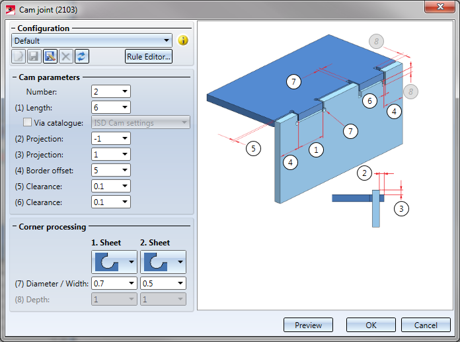460x342 pixels.
Task: Open the (1) Length dropdown
Action: [x=111, y=107]
